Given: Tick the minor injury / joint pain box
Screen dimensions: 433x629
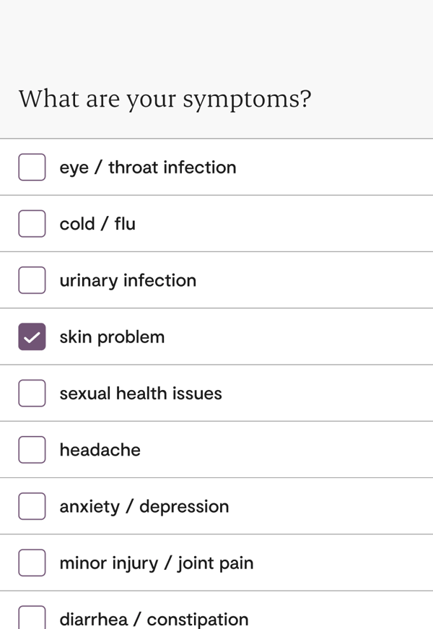Looking at the screenshot, I should tap(32, 563).
